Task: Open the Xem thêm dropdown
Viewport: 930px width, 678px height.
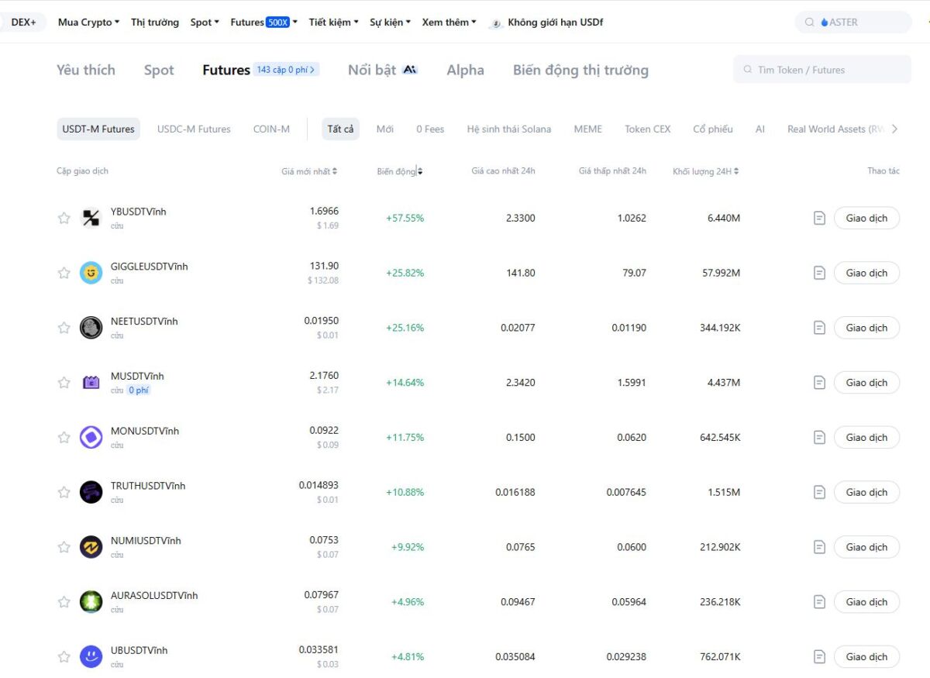Action: tap(449, 22)
